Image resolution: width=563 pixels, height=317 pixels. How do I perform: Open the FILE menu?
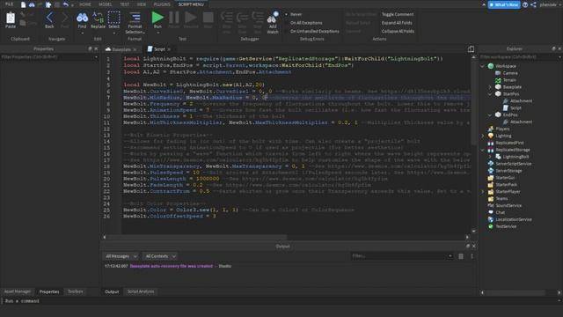point(9,4)
